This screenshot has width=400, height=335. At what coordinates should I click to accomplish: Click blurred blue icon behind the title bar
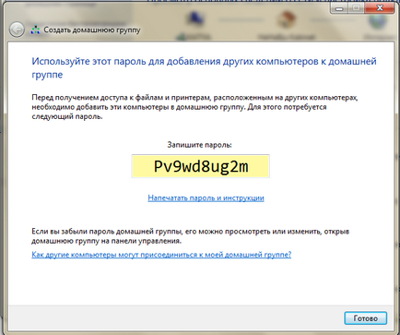pyautogui.click(x=195, y=19)
